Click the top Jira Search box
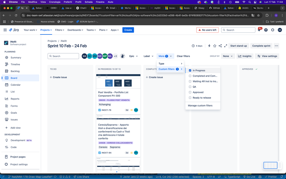Viewport: 286px width, 179px height. [x=238, y=30]
